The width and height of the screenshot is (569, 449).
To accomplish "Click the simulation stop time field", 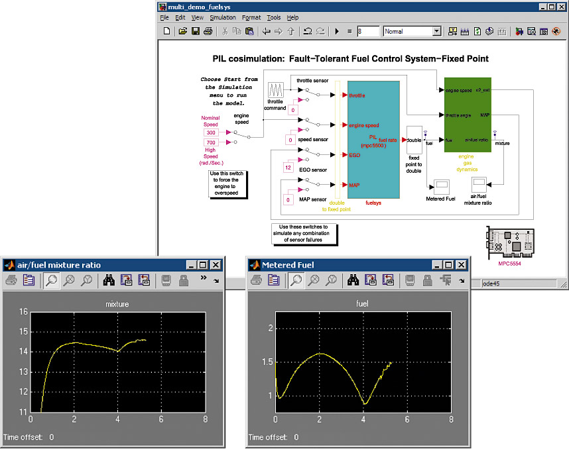I will click(368, 31).
